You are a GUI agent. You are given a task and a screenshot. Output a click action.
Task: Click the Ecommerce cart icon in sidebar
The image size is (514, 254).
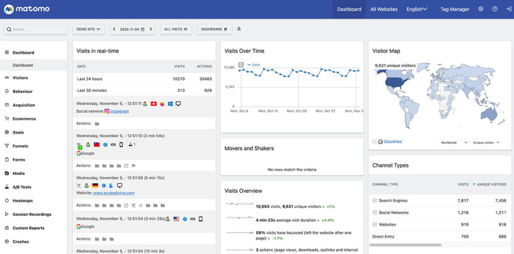click(x=7, y=119)
